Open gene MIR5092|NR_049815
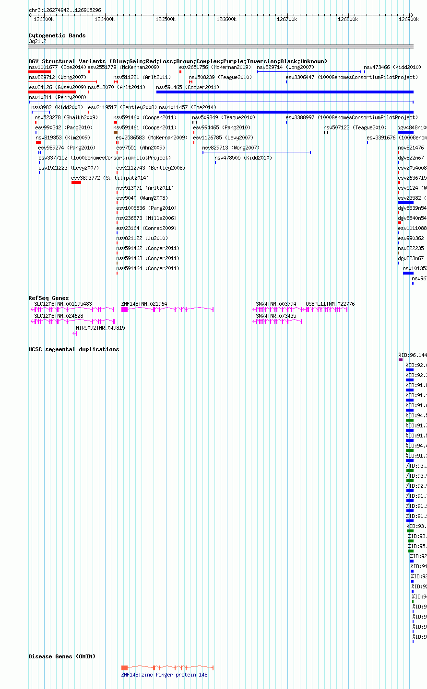This screenshot has height=689, width=427. tap(100, 328)
